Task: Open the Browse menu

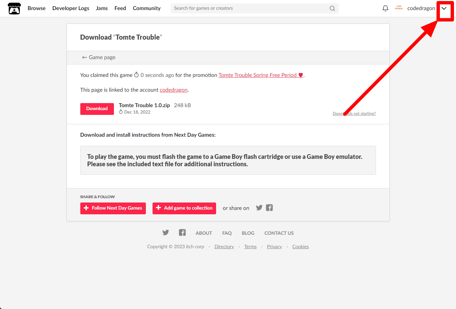Action: coord(37,8)
